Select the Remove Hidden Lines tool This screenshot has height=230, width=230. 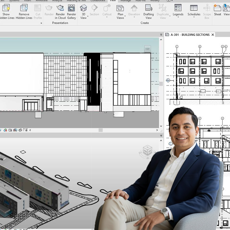24,11
